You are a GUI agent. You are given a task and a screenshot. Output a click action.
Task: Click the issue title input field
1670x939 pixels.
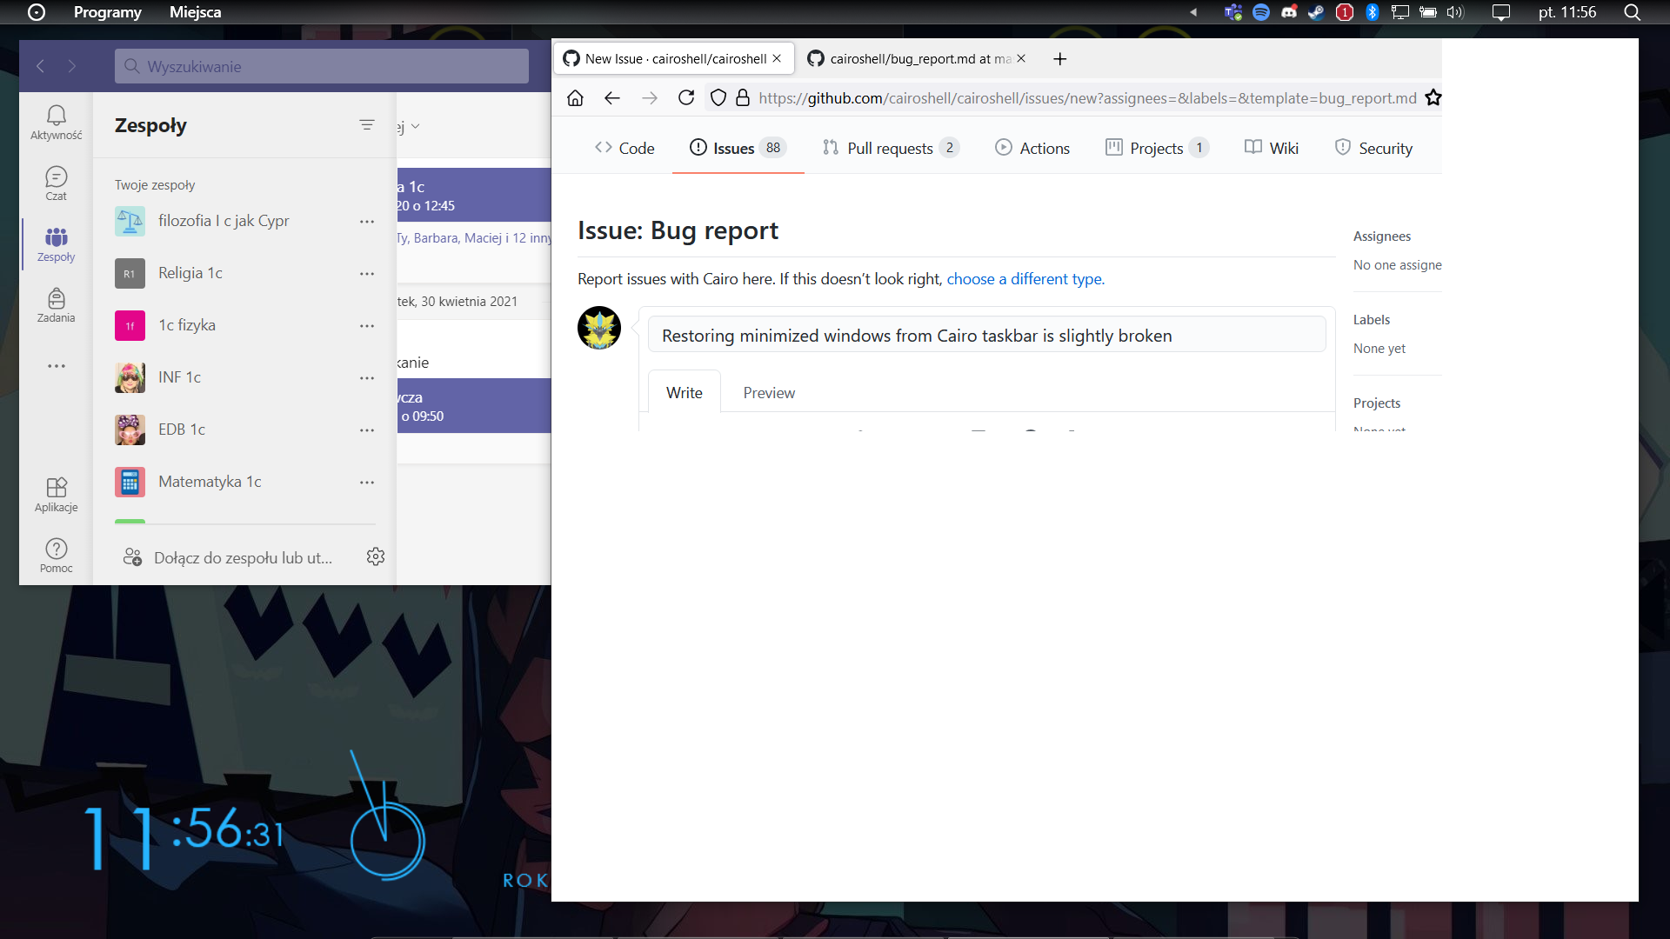[987, 334]
